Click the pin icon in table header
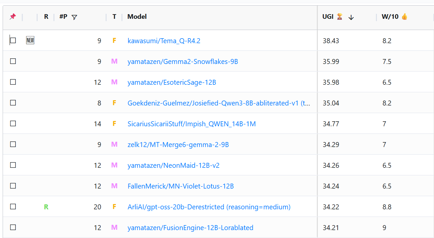This screenshot has height=238, width=434. click(13, 17)
